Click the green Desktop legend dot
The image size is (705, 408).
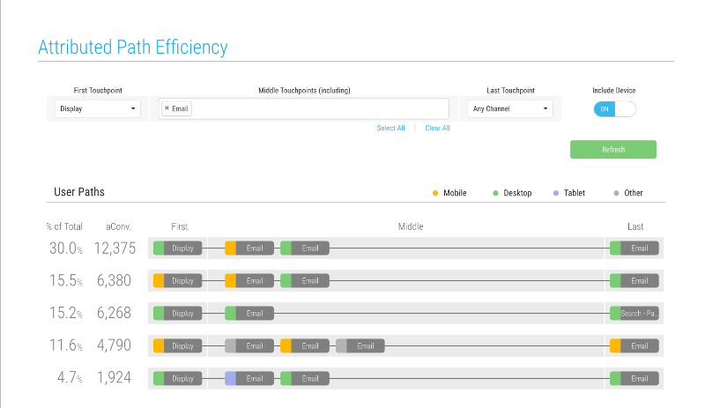coord(496,193)
